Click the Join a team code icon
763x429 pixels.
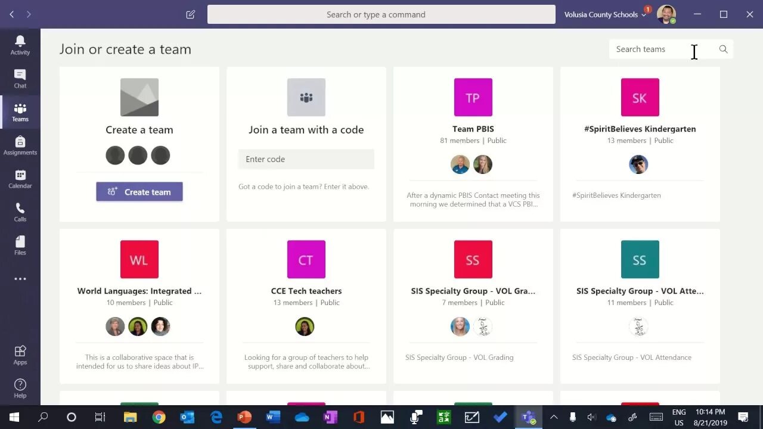[306, 97]
